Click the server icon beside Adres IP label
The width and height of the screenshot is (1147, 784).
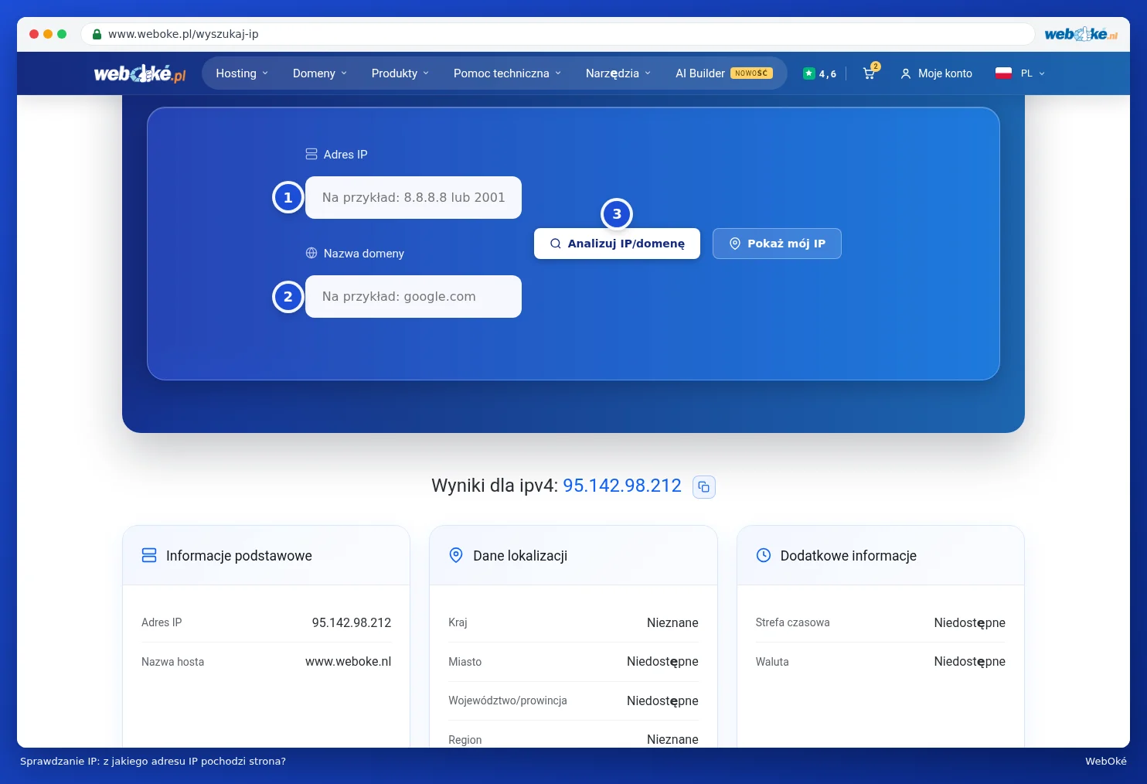pos(311,154)
